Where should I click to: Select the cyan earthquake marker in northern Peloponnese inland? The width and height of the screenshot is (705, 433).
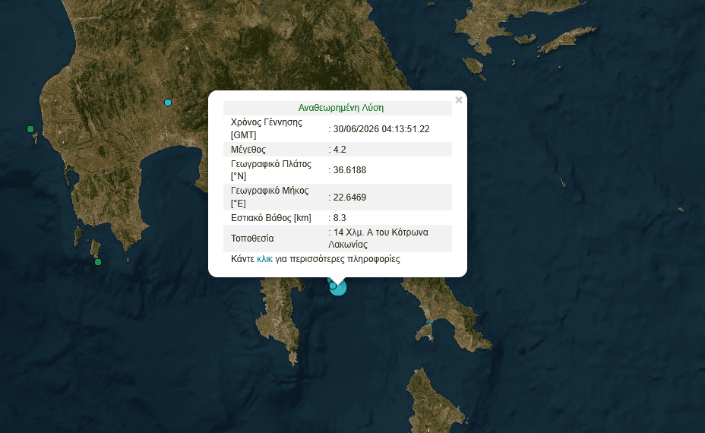(x=168, y=103)
